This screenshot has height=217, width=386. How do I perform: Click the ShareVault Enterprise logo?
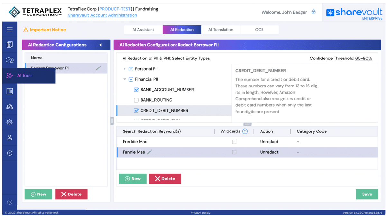pyautogui.click(x=354, y=14)
